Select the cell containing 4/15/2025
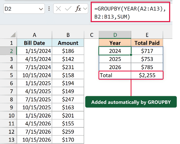The image size is (180, 144). click(34, 91)
